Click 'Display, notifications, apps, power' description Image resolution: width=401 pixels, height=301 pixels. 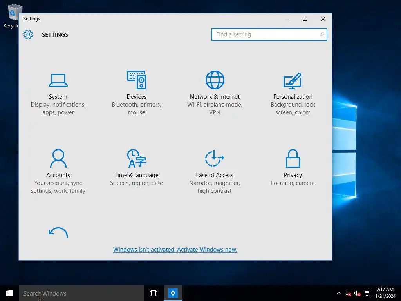pyautogui.click(x=58, y=109)
